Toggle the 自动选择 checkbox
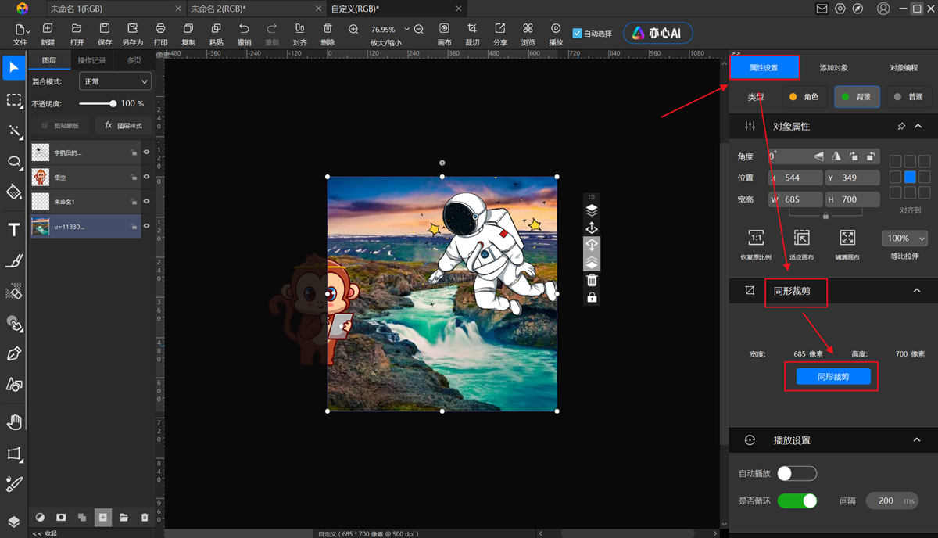 pos(577,34)
